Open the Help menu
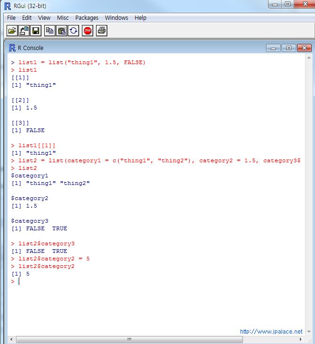The height and width of the screenshot is (344, 315). click(140, 18)
